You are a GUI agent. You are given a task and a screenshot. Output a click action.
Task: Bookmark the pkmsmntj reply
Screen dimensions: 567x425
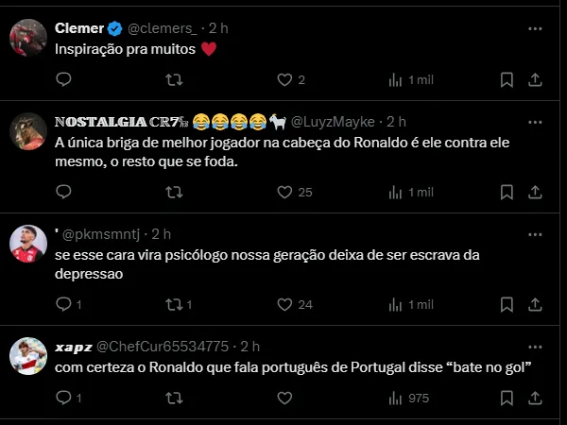(507, 304)
